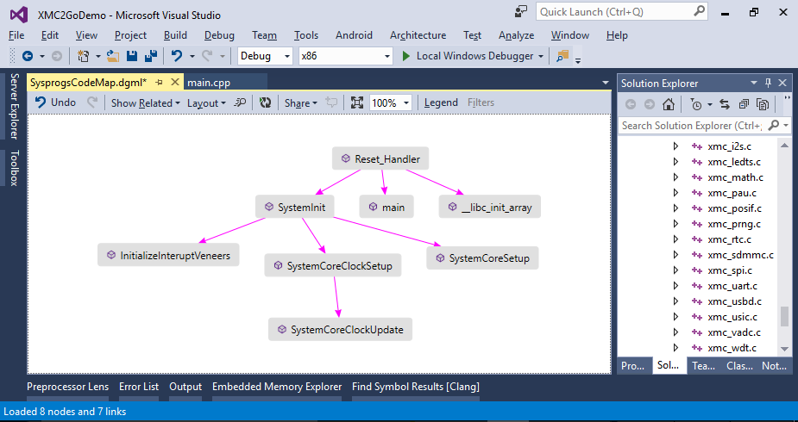Click the refresh code map icon
This screenshot has width=798, height=422.
[x=265, y=102]
